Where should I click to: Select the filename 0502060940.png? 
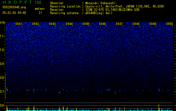pyautogui.click(x=14, y=7)
